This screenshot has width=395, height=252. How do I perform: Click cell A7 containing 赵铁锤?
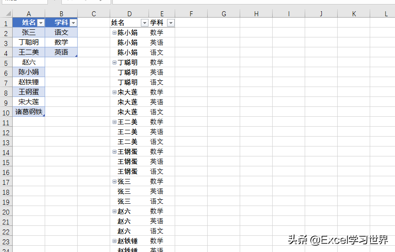click(29, 82)
